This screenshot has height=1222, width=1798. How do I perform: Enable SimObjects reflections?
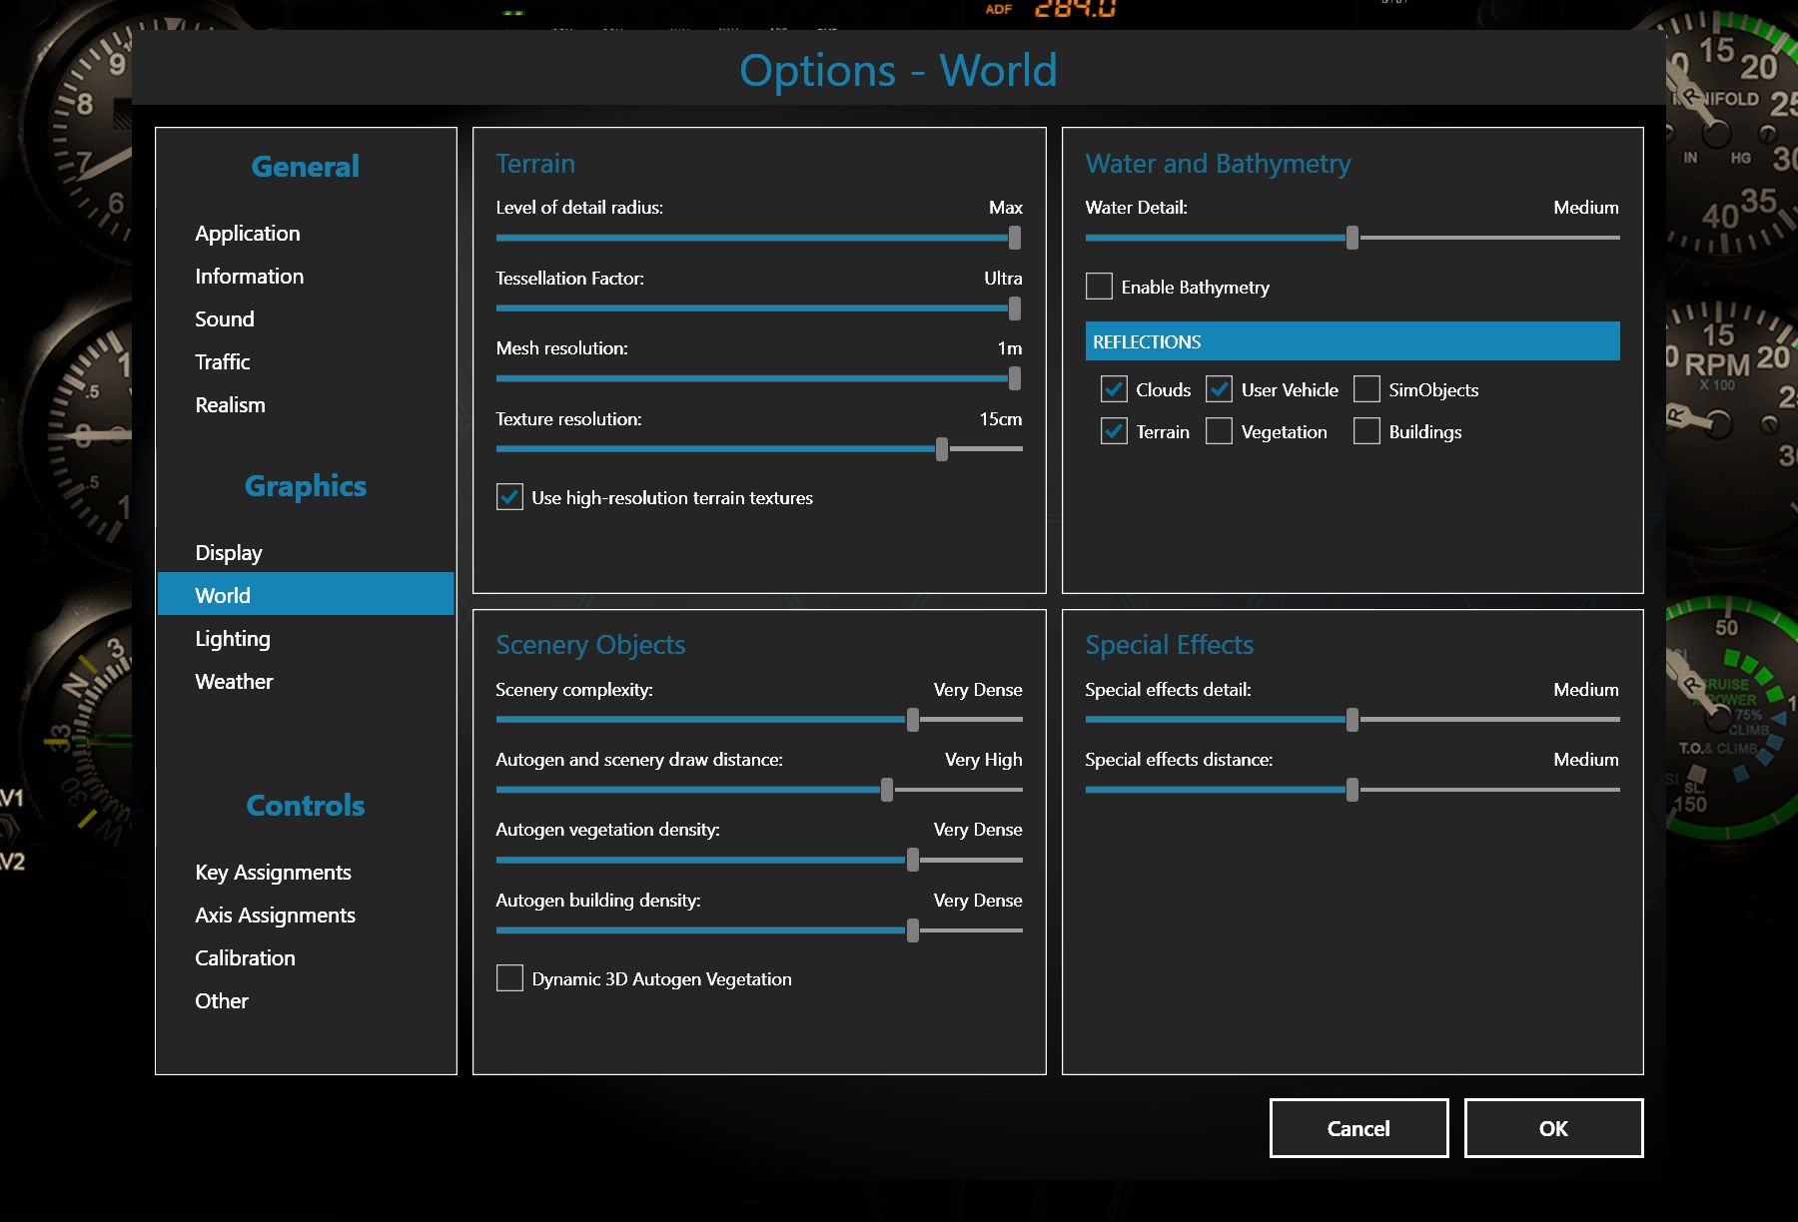(1366, 389)
